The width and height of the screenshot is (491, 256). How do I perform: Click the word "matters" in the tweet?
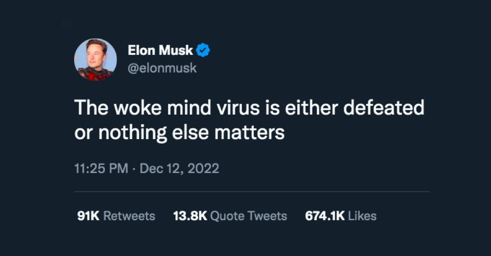point(250,132)
